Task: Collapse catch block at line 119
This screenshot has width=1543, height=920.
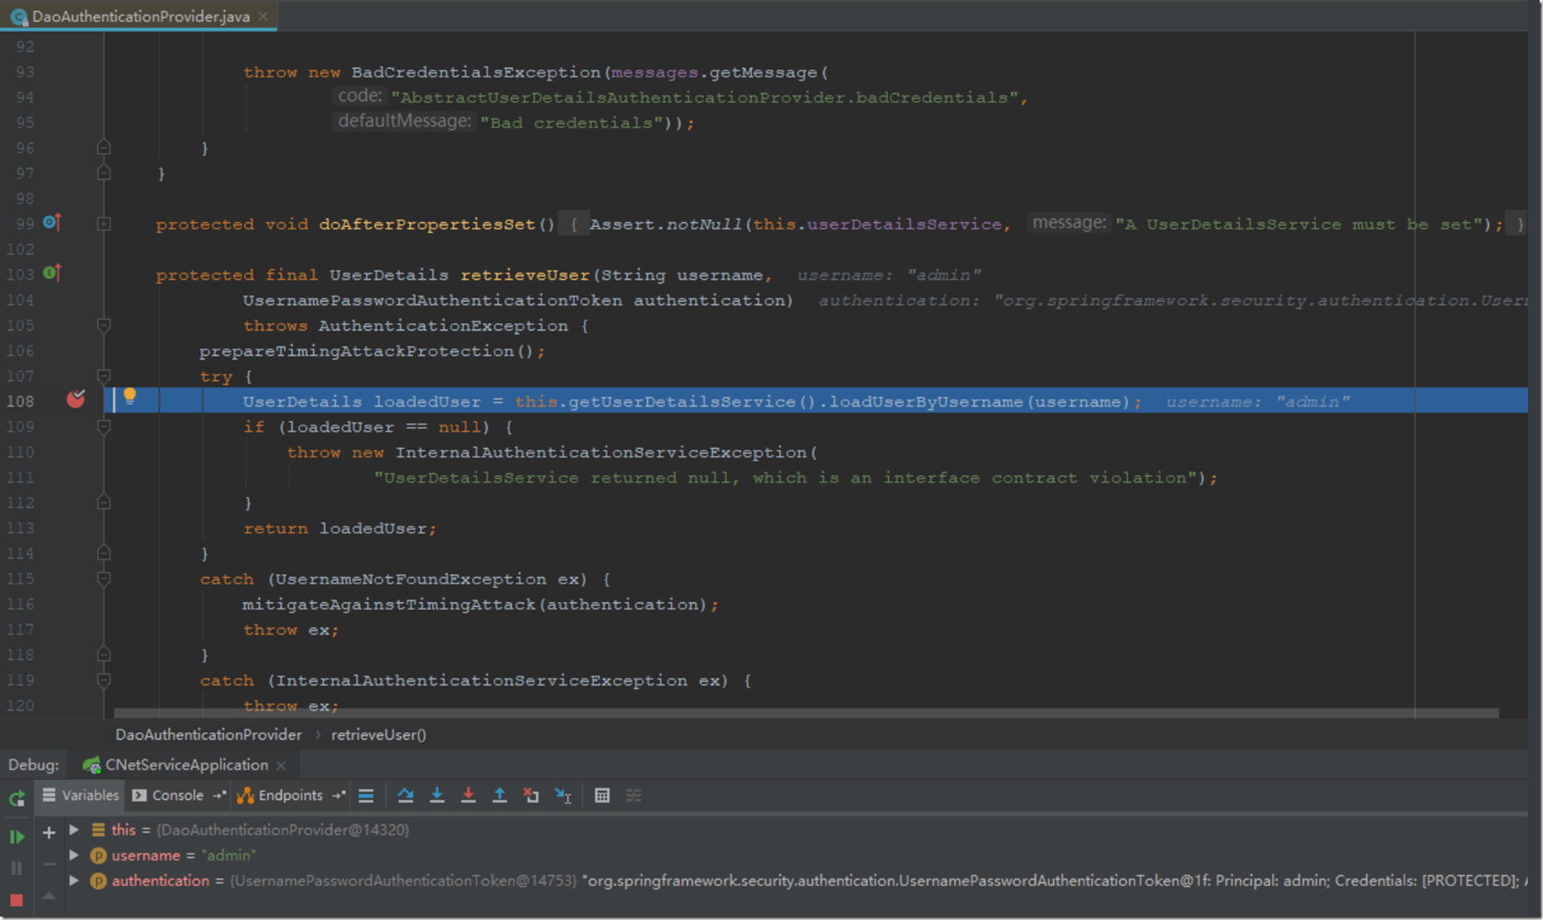Action: tap(104, 680)
